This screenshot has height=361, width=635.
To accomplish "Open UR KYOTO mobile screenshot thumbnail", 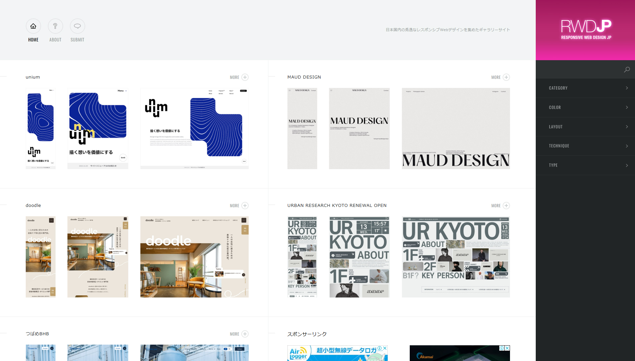I will click(x=302, y=257).
